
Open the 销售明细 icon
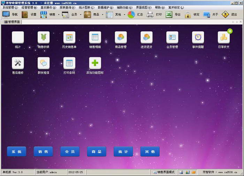[95, 37]
